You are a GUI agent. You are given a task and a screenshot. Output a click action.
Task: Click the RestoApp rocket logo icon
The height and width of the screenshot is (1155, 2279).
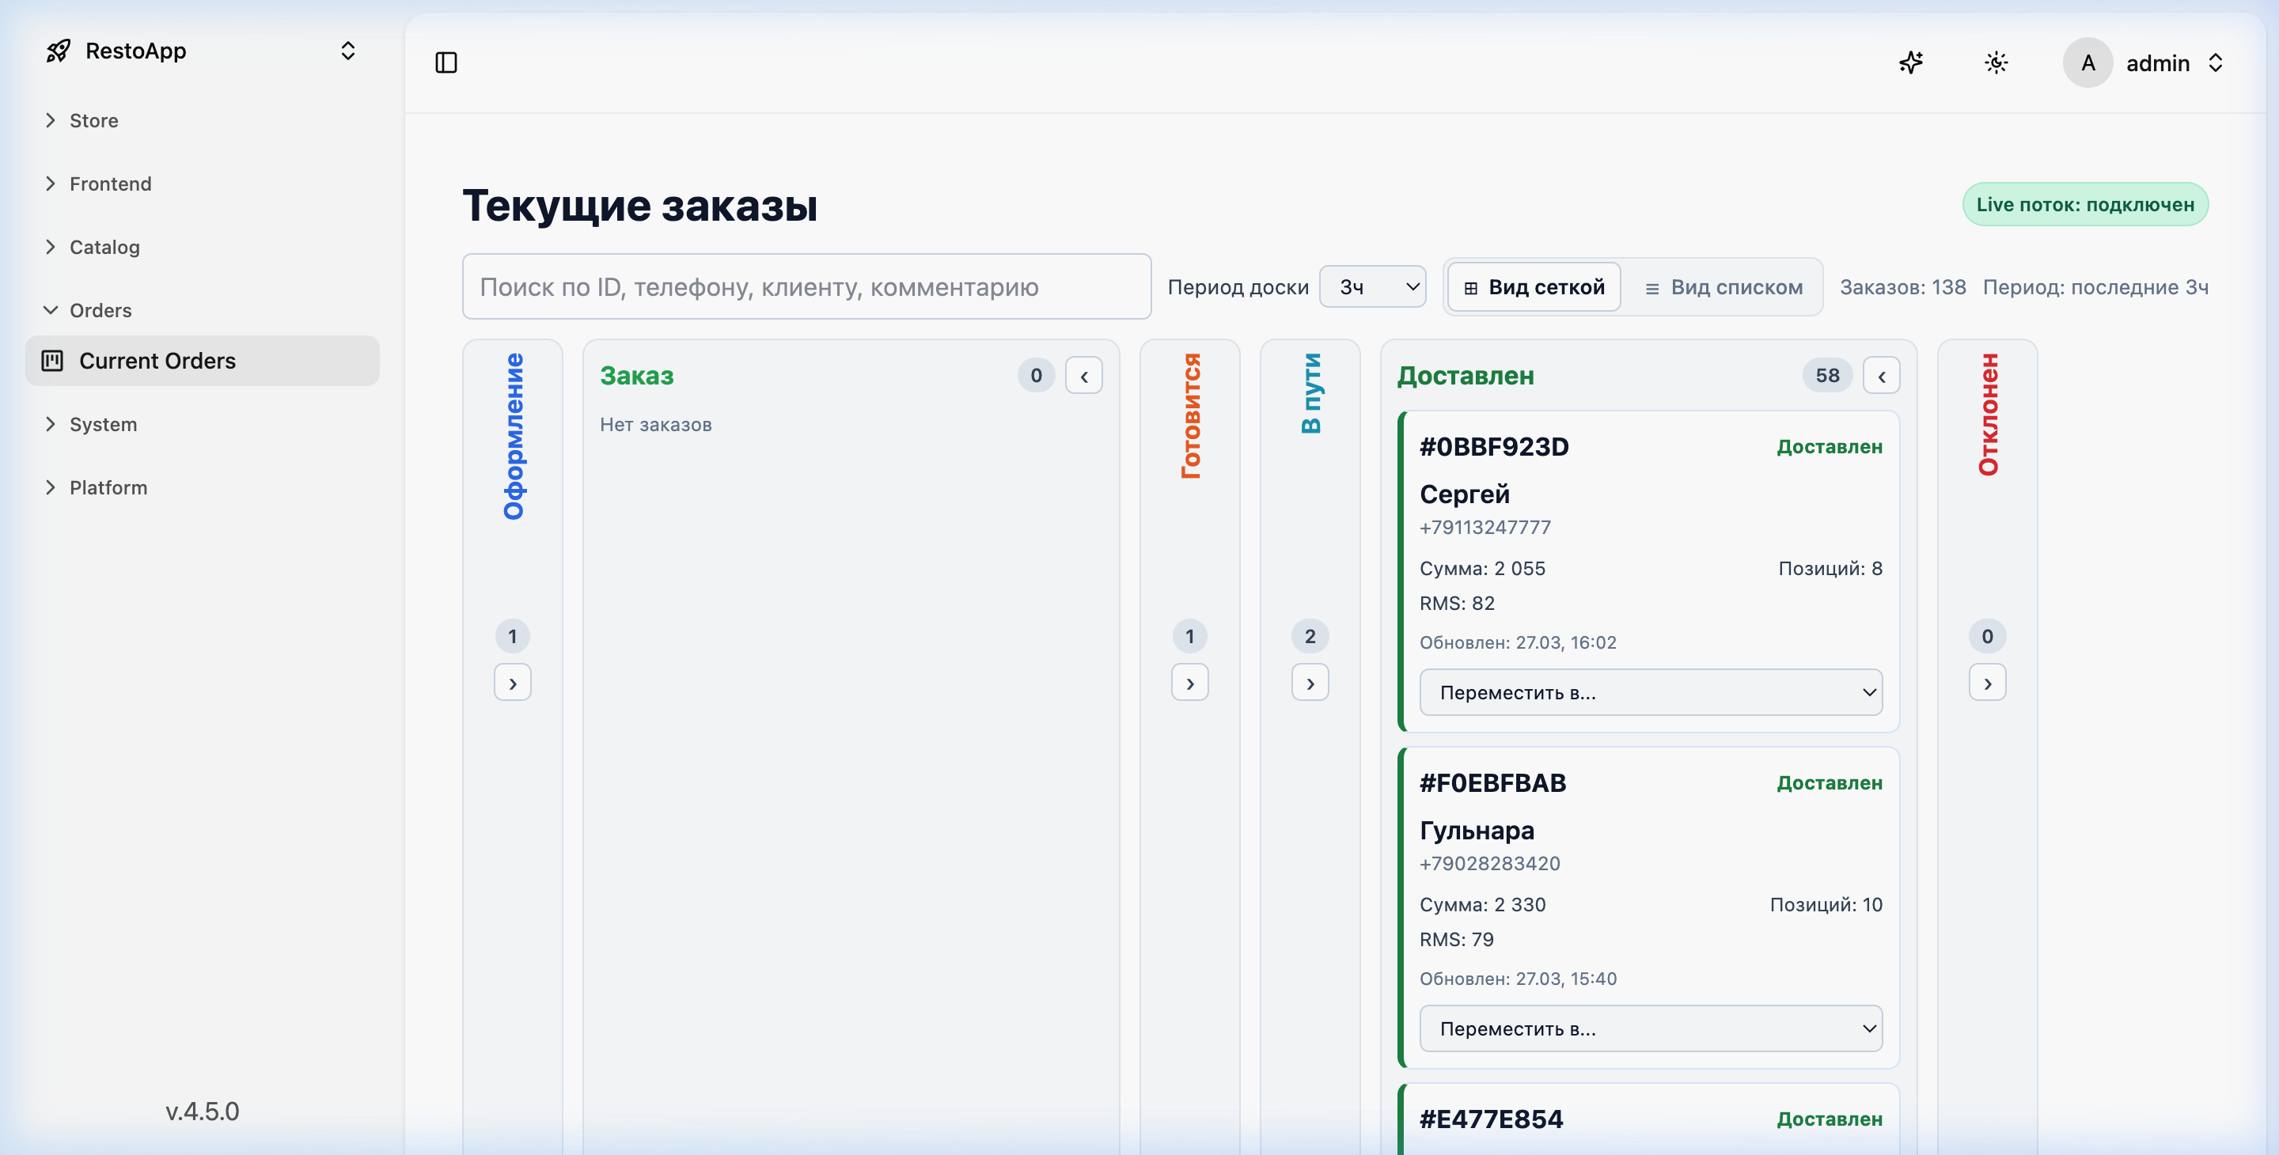click(x=57, y=51)
